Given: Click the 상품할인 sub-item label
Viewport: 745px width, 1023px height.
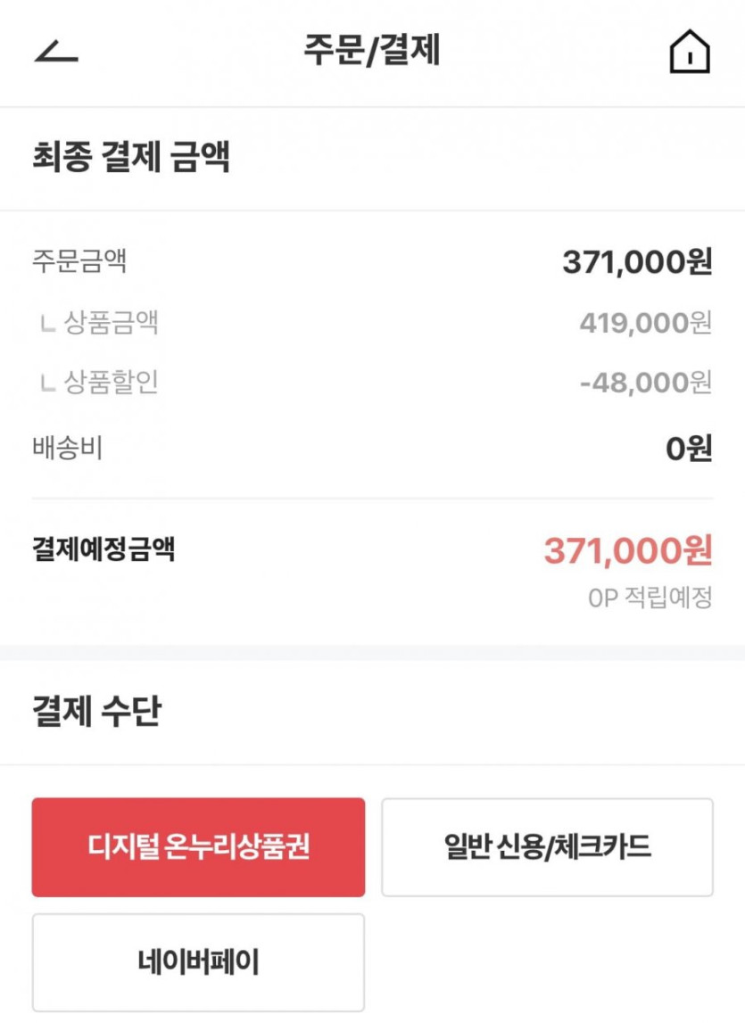Looking at the screenshot, I should pyautogui.click(x=112, y=383).
